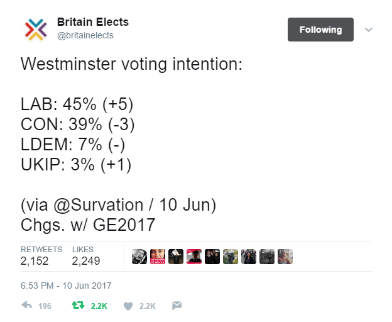Viewport: 392px width, 322px height.
Task: Open the Britain Elects profile name
Action: (93, 22)
